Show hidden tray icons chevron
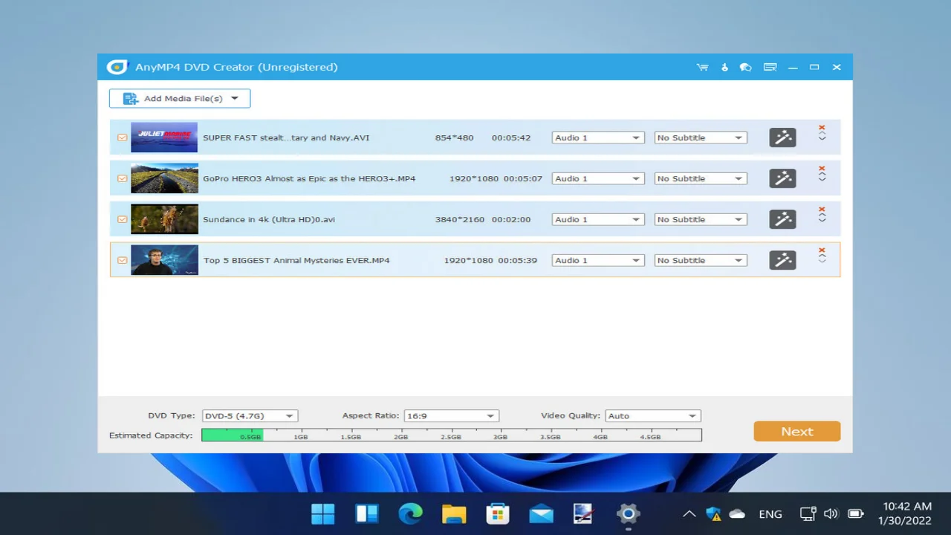Screen dimensions: 951x535 [689, 513]
